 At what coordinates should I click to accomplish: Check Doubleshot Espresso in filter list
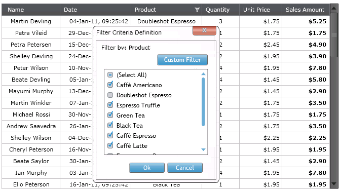[x=110, y=95]
